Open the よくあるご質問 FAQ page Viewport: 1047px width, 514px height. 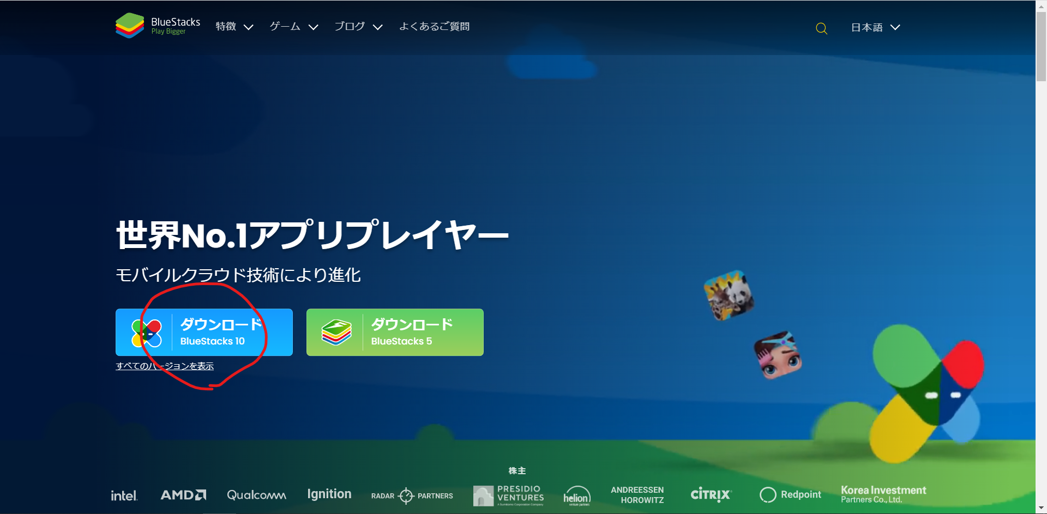434,27
